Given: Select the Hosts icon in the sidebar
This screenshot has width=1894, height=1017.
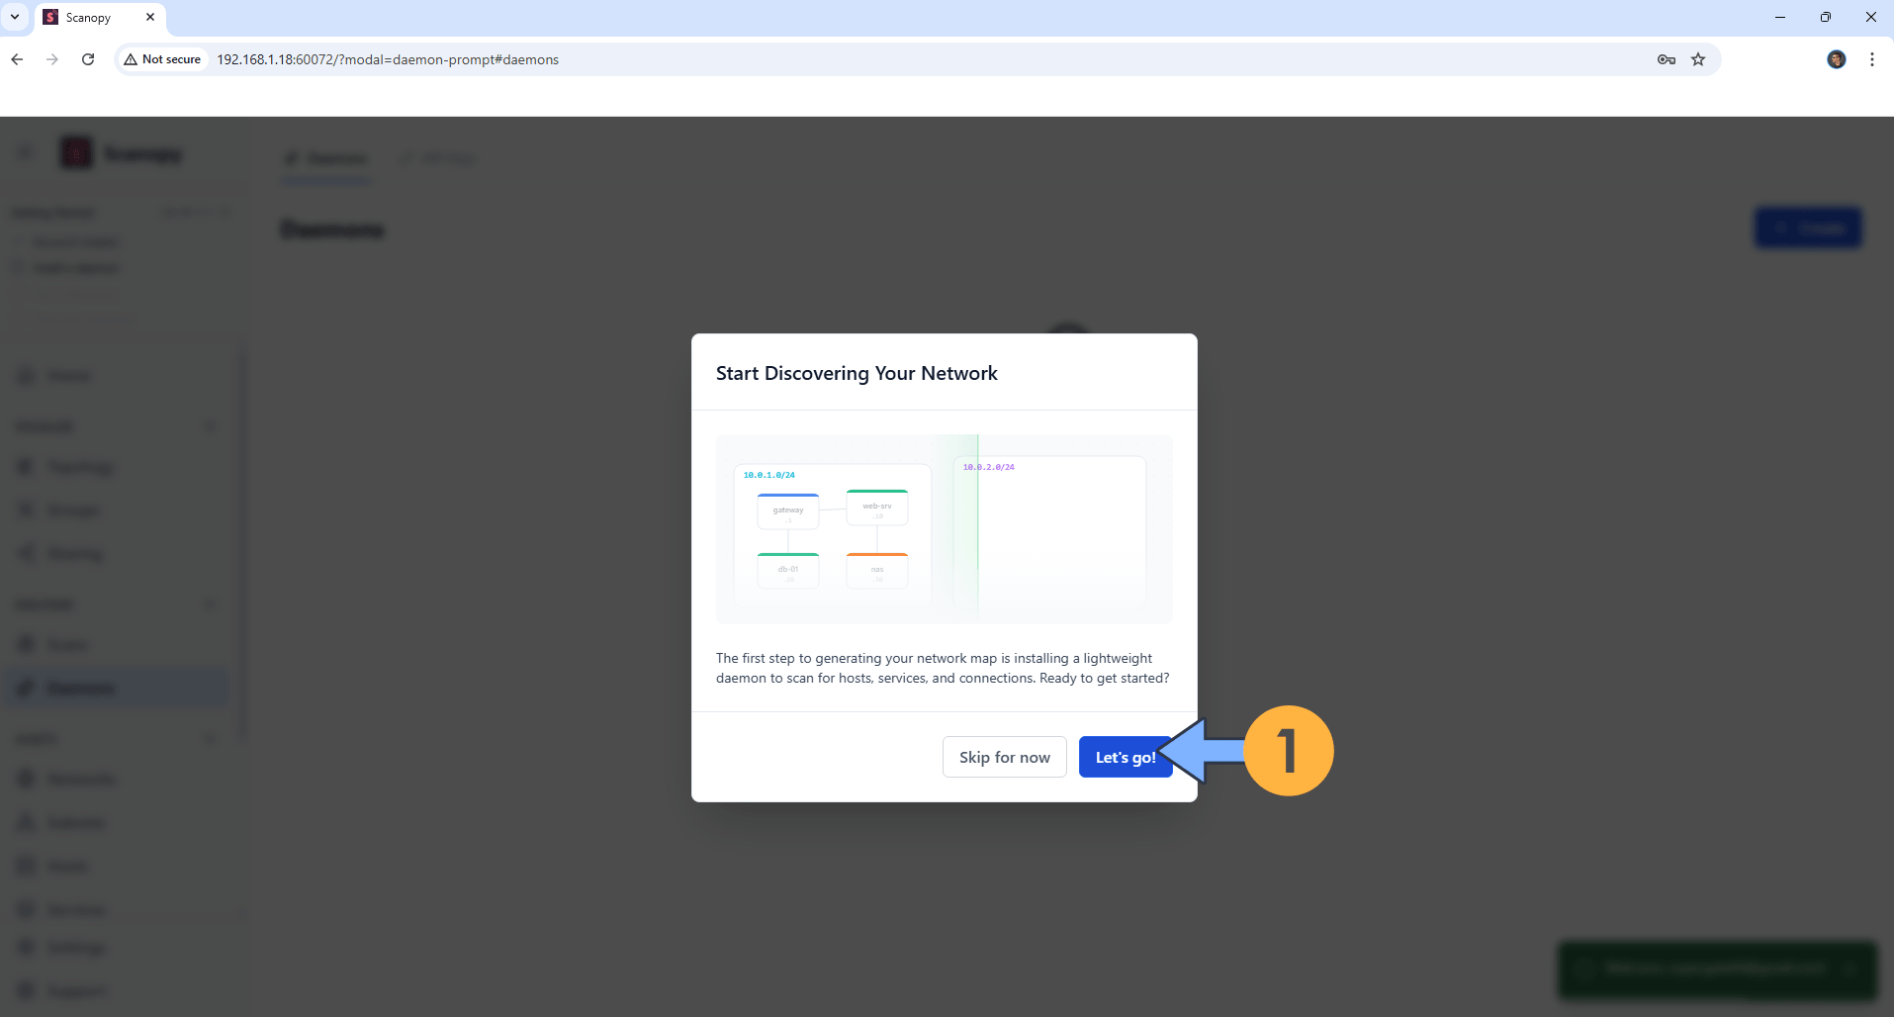Looking at the screenshot, I should (66, 866).
